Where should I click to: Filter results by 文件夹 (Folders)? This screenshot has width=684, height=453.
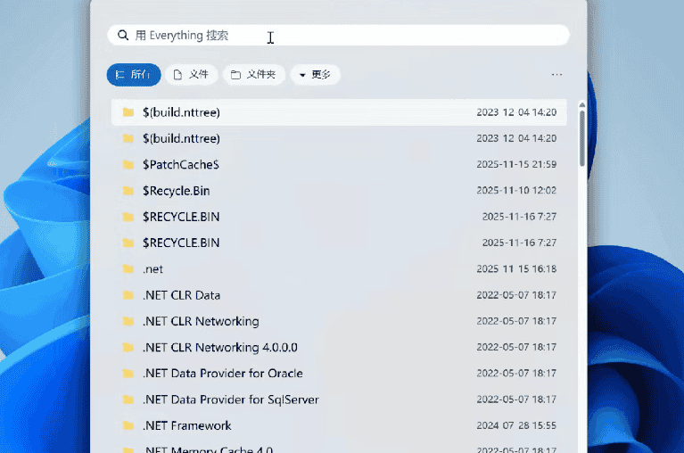click(x=254, y=75)
